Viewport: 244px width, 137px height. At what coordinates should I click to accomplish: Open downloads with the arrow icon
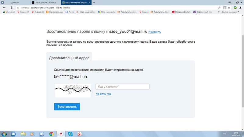coord(240,8)
